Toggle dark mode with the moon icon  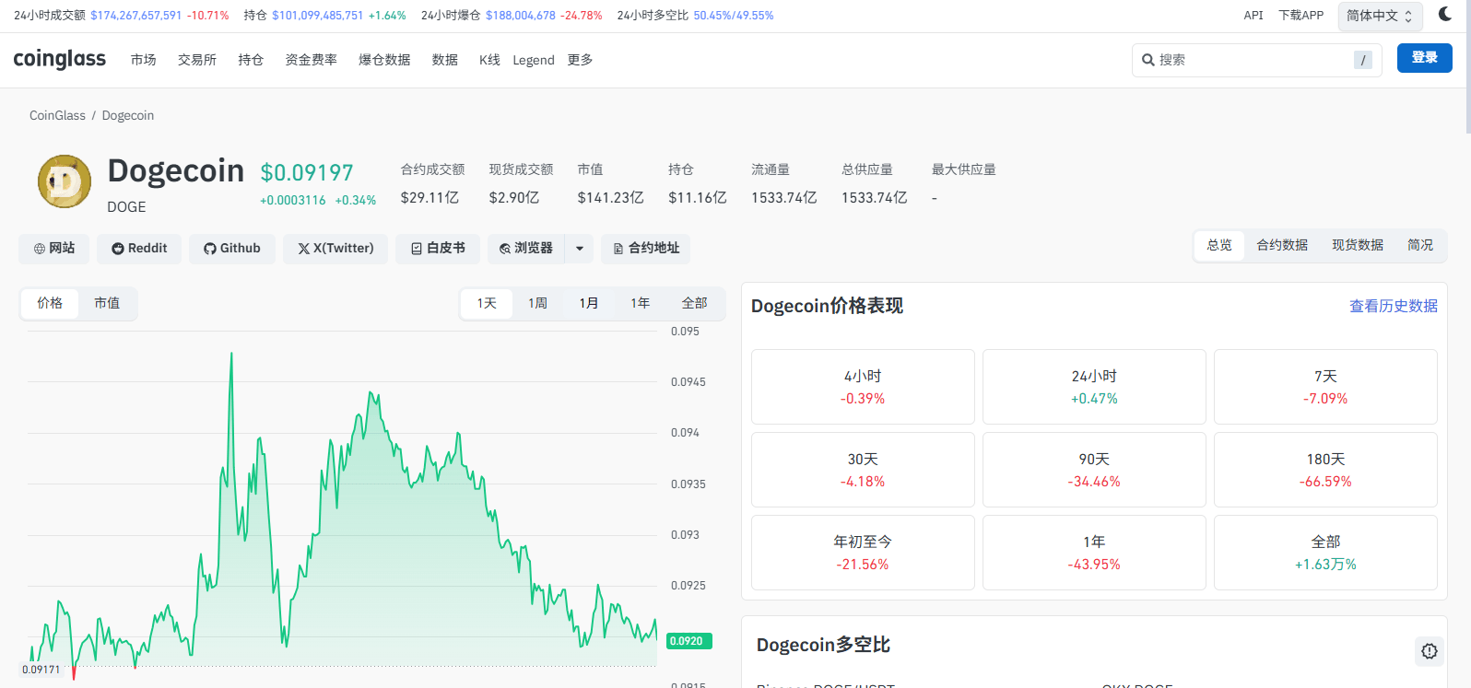[x=1444, y=15]
